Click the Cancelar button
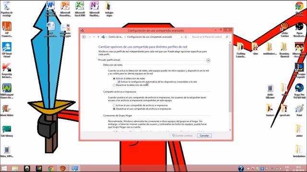Viewport: 307px width, 172px height. coord(204,136)
